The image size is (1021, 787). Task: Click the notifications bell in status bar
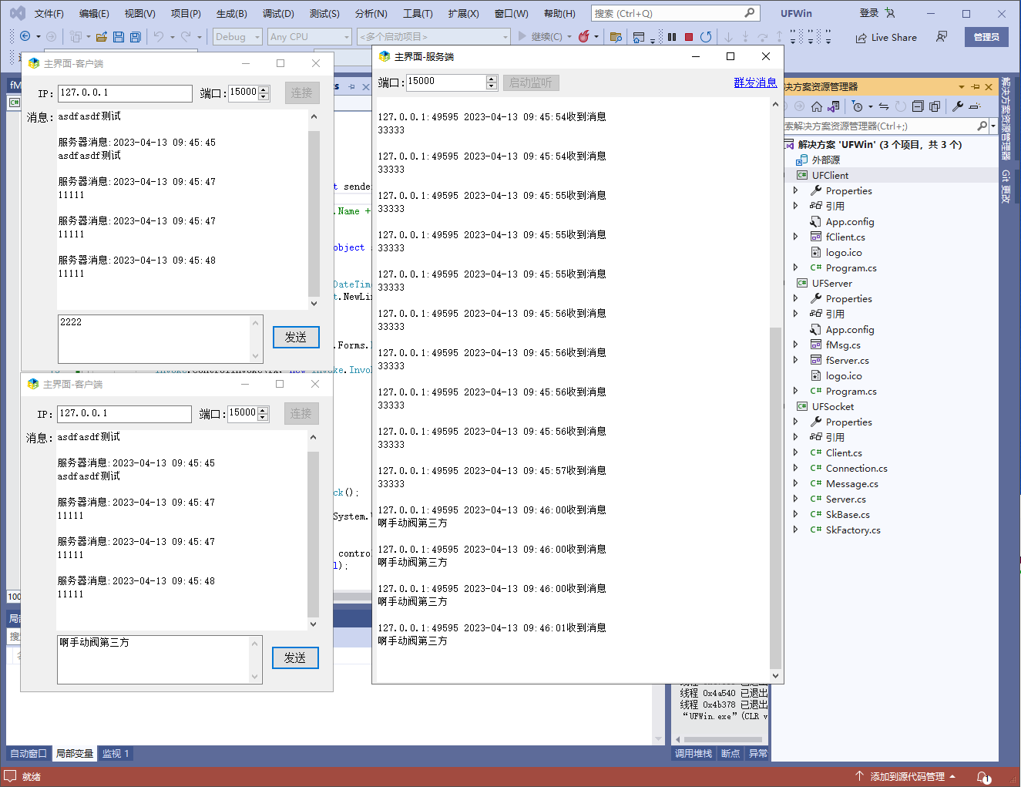(983, 777)
